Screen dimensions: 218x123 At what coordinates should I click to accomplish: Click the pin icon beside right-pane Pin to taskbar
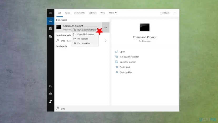click(x=117, y=72)
